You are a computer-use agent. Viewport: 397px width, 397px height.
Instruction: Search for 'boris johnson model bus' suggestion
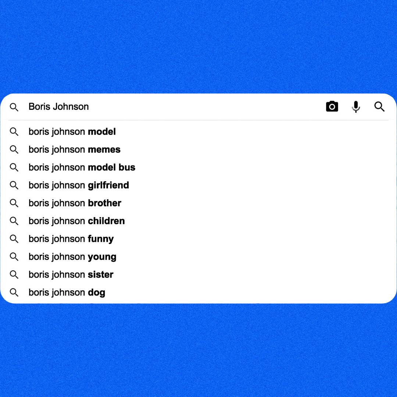pyautogui.click(x=82, y=167)
